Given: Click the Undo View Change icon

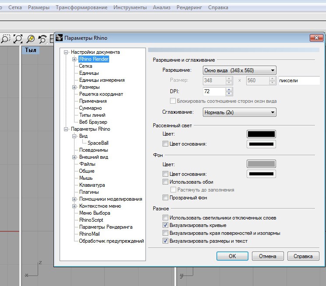Looking at the screenshot, I should pos(43,39).
